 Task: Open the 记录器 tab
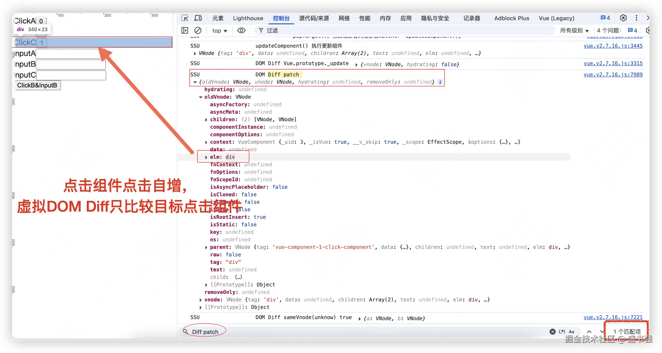click(x=472, y=18)
